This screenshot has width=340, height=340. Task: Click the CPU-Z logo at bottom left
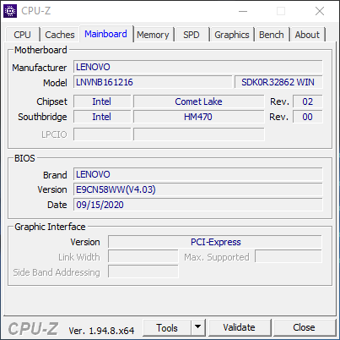coord(33,329)
